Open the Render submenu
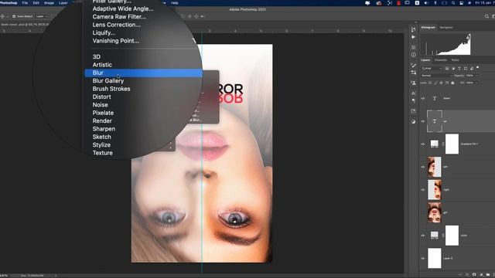 [x=102, y=120]
